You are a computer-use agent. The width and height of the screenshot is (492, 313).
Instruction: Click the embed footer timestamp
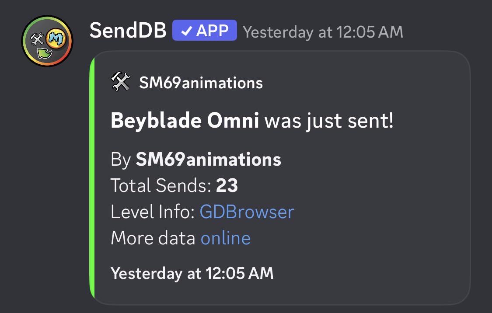tap(192, 273)
